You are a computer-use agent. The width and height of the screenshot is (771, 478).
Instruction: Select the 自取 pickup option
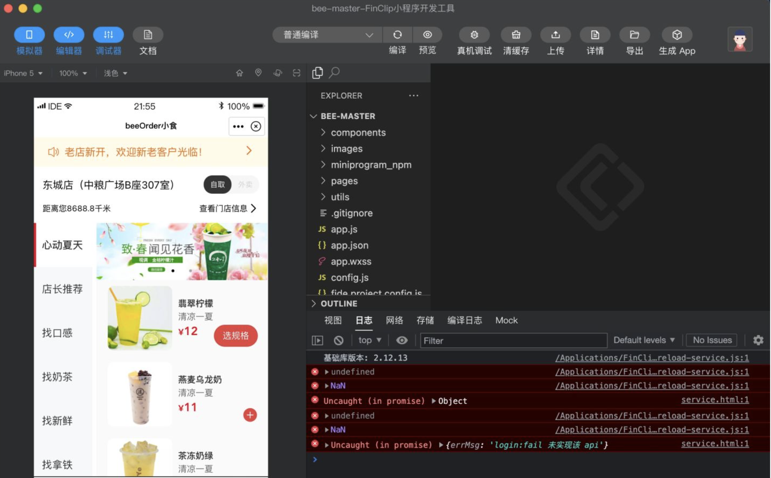218,185
